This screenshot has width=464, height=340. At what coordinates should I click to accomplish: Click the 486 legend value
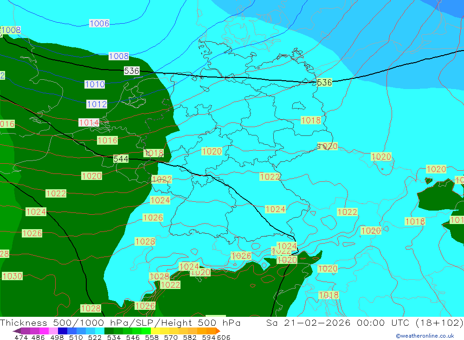(38, 337)
